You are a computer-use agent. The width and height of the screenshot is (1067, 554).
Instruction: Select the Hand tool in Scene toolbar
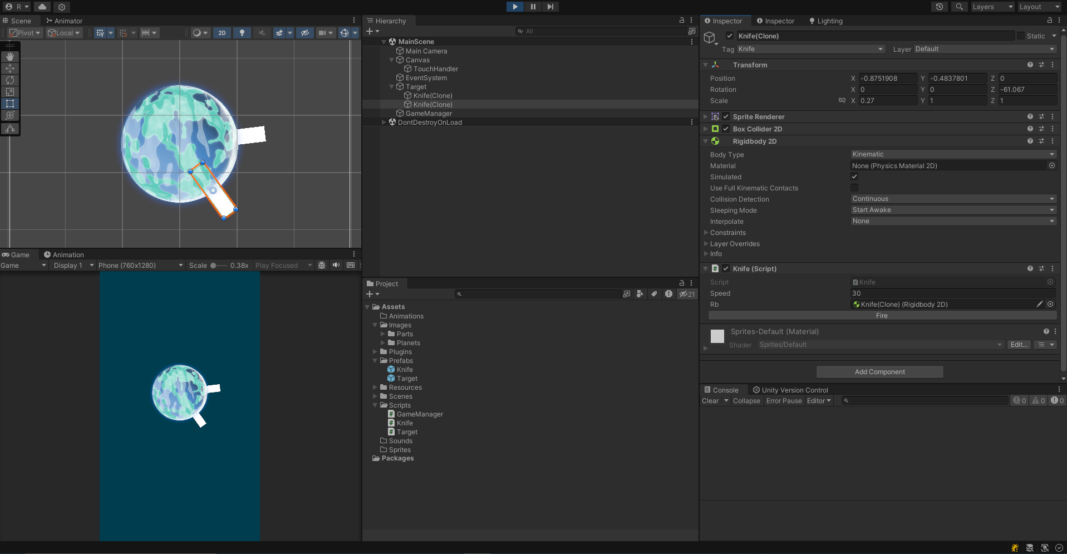pos(10,57)
